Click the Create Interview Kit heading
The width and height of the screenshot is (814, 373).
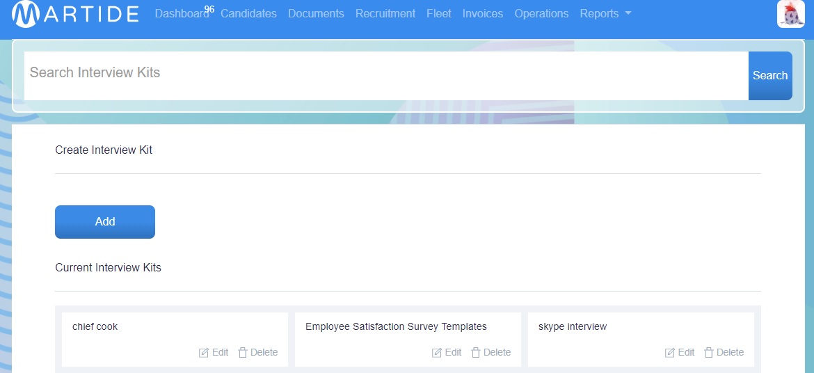tap(104, 150)
